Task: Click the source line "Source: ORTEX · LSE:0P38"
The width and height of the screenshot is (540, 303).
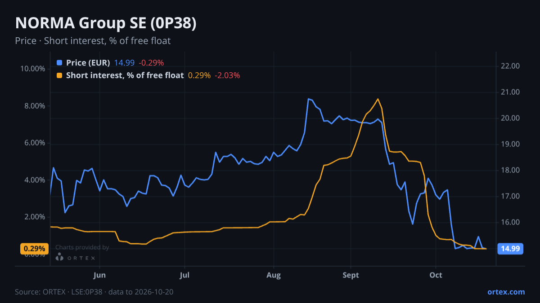Action: (x=59, y=292)
